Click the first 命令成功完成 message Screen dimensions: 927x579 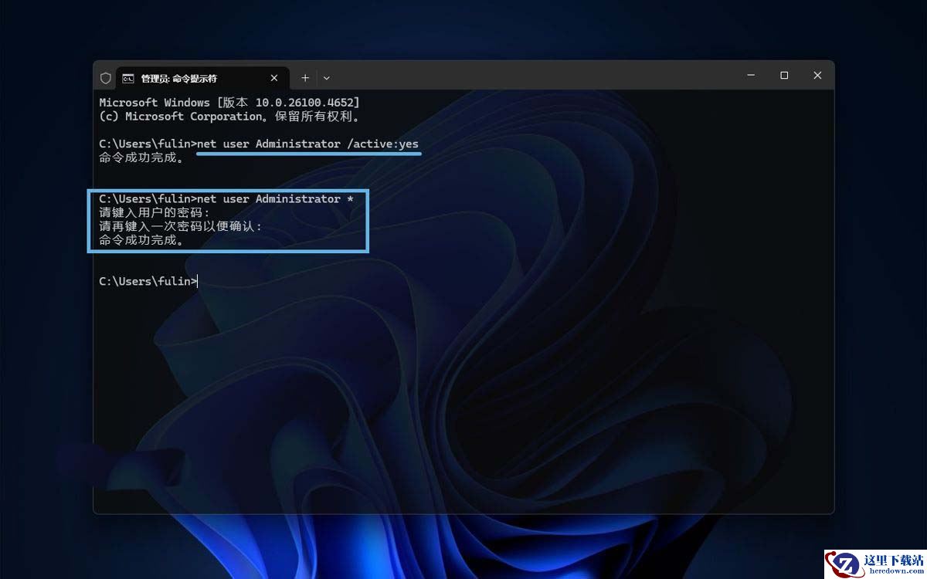(141, 157)
